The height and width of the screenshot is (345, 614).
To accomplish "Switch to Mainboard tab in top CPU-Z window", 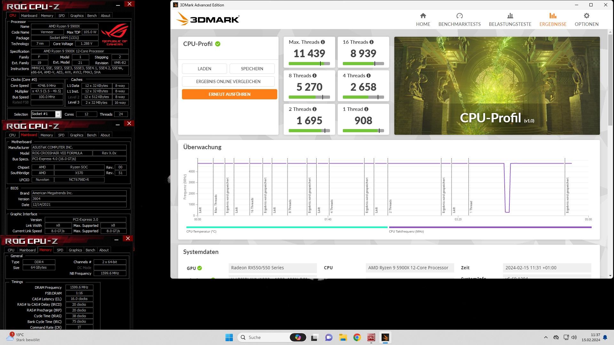I will 29,16.
